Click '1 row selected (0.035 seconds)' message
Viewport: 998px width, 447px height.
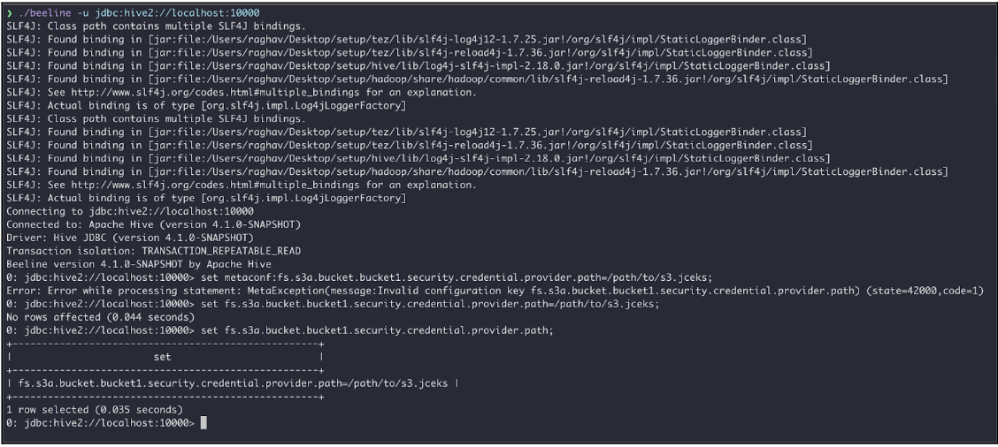[95, 410]
